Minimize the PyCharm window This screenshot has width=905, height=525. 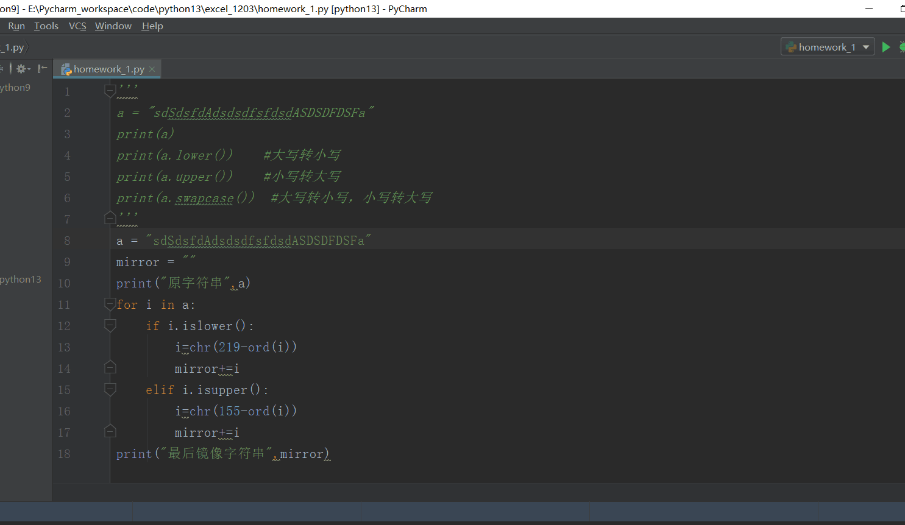coord(869,9)
